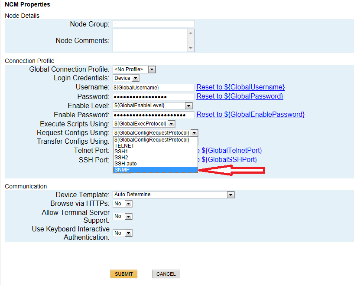Click Node Comments scrollbar down arrow
This screenshot has height=287, width=354.
(191, 48)
